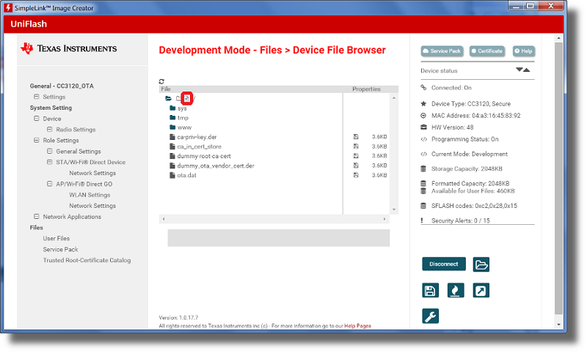Collapse the Device status panel arrows
This screenshot has width=587, height=353.
coord(522,70)
